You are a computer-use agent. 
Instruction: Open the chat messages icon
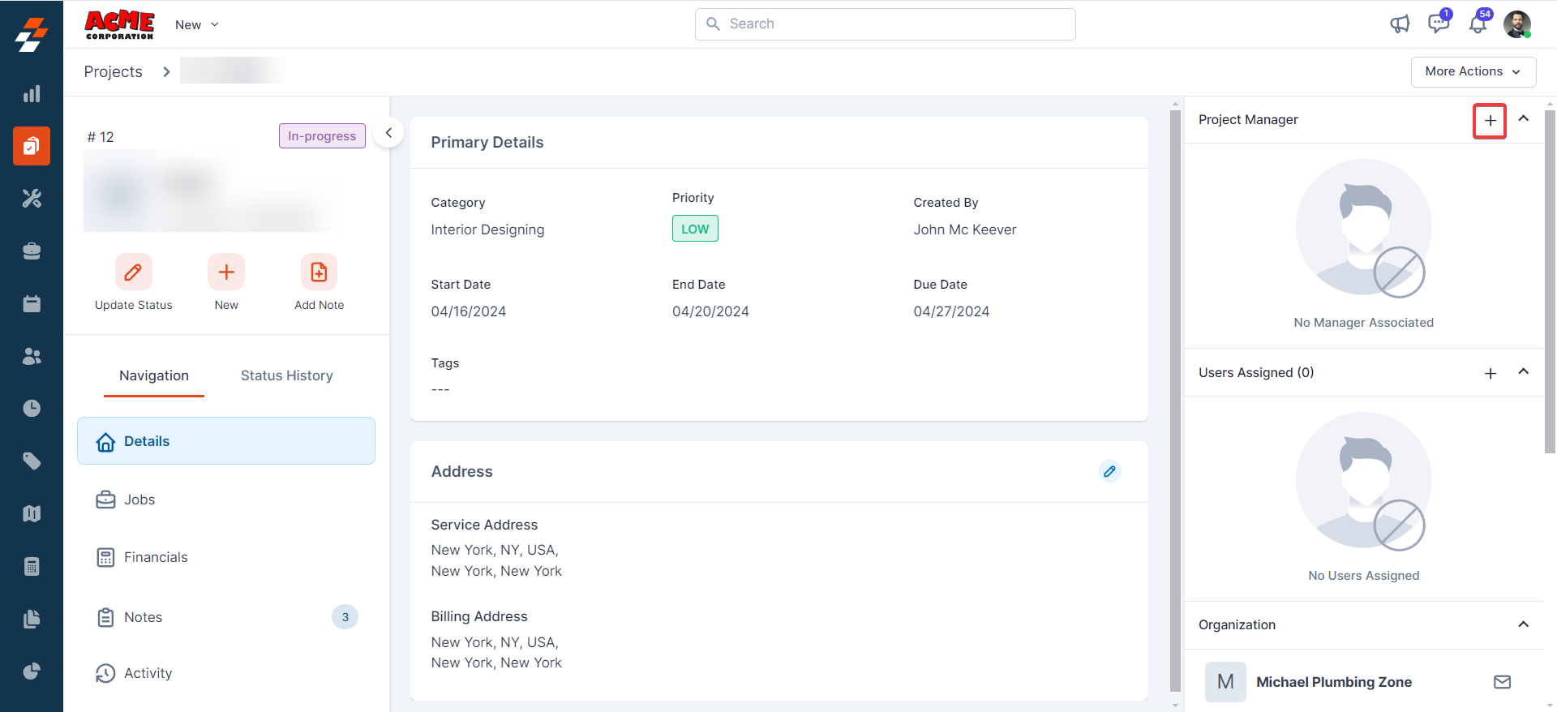(1439, 24)
